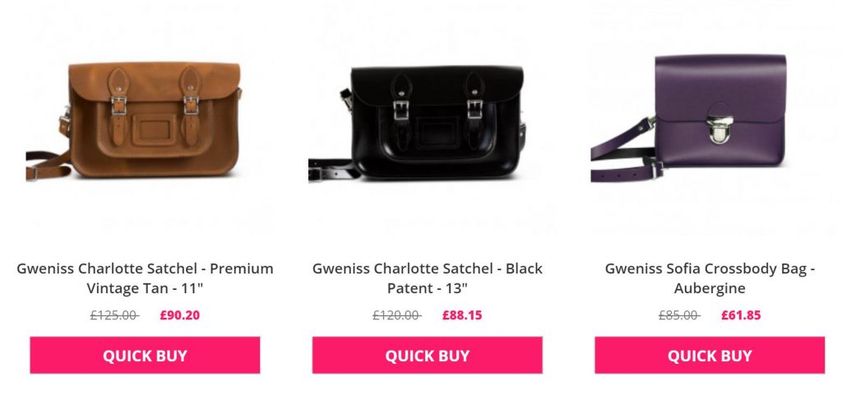Click the right buckle of the tan satchel
The height and width of the screenshot is (395, 842).
point(191,103)
